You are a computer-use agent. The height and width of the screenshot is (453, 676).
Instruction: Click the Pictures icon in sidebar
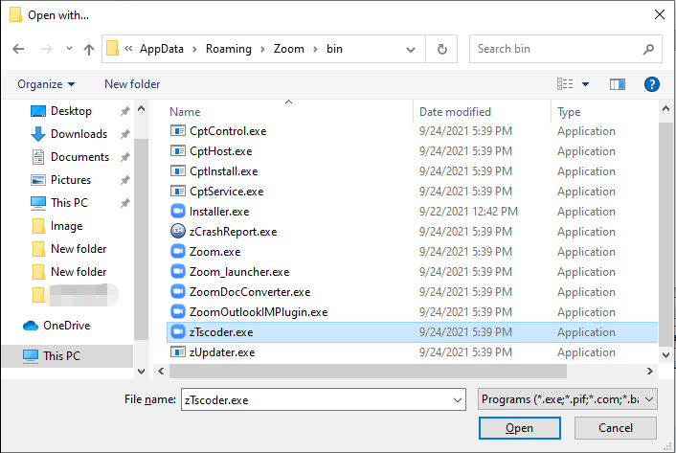click(x=38, y=180)
